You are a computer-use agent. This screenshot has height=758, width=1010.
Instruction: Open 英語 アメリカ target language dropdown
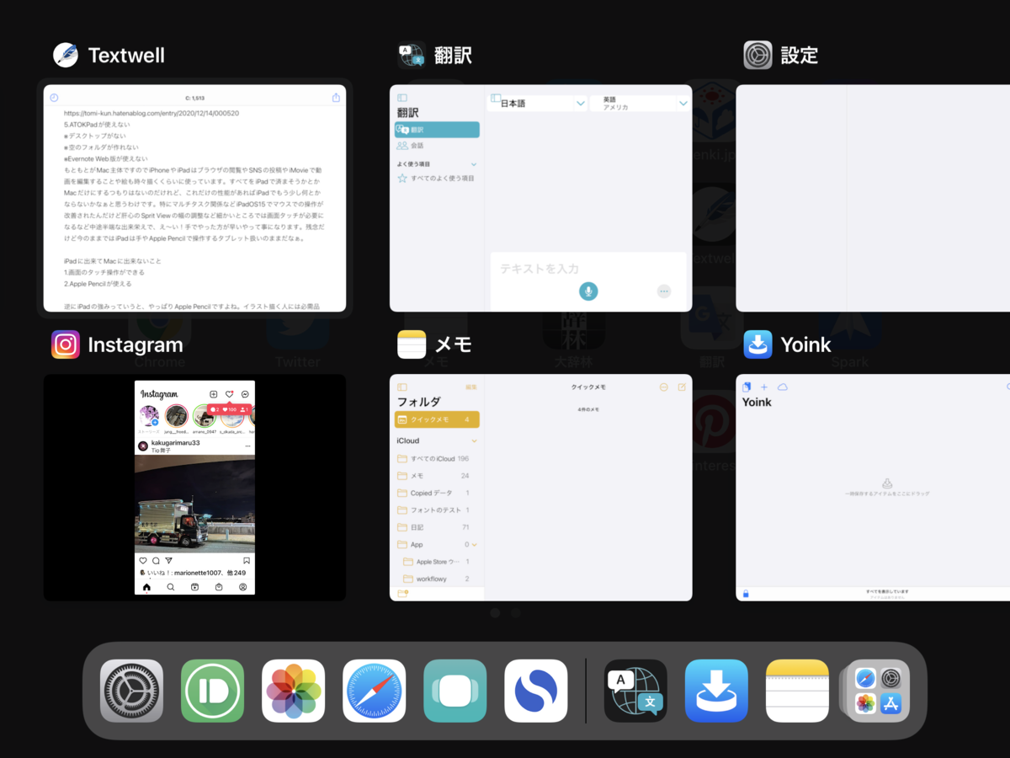point(683,104)
